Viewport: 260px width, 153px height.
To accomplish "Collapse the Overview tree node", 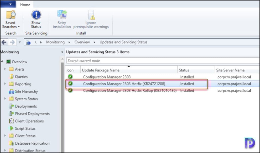I will pos(2,62).
